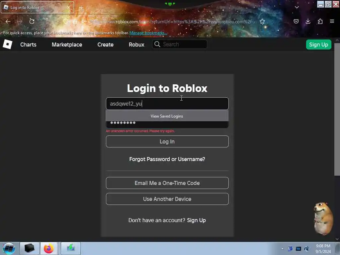Reload the page with the refresh icon
This screenshot has height=255, width=340.
(32, 21)
